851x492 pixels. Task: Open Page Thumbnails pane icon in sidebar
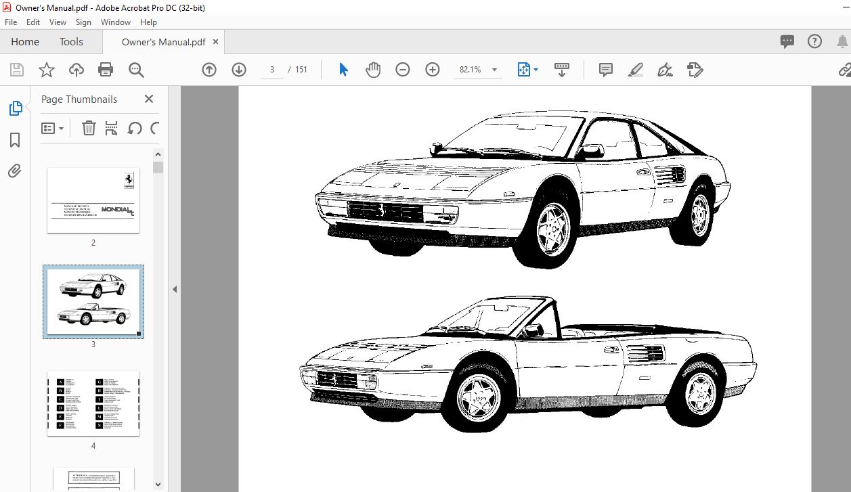15,108
